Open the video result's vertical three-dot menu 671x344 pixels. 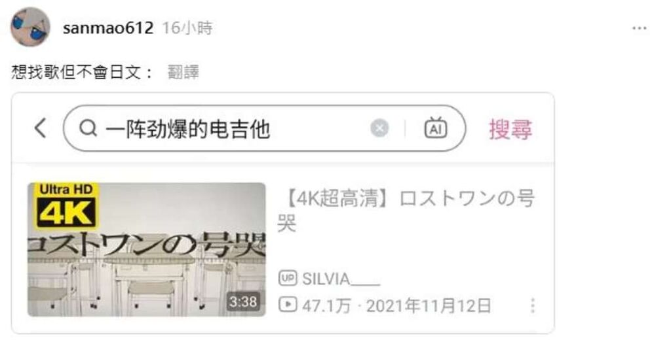pos(532,305)
